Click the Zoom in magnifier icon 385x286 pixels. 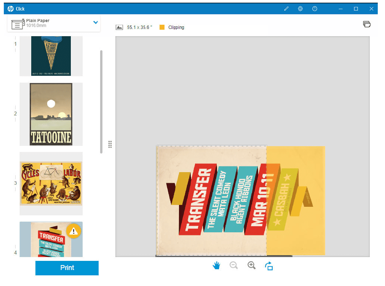(251, 265)
